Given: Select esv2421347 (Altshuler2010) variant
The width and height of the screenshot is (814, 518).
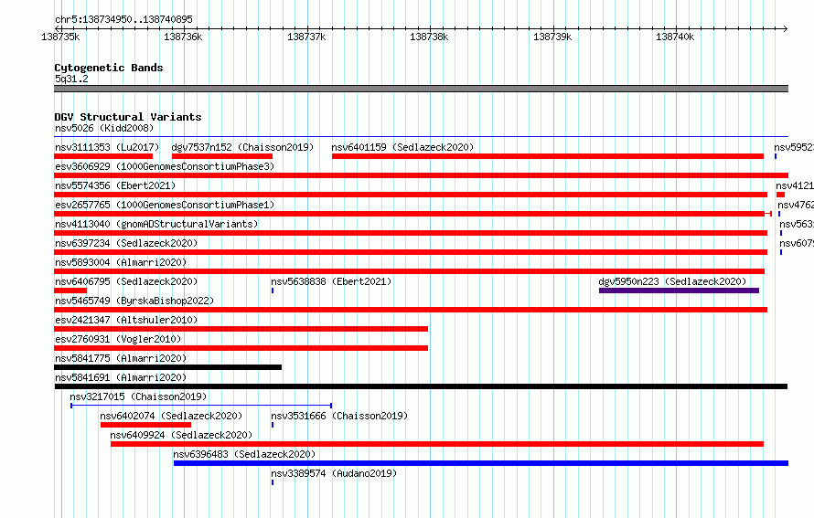Looking at the screenshot, I should pos(241,329).
